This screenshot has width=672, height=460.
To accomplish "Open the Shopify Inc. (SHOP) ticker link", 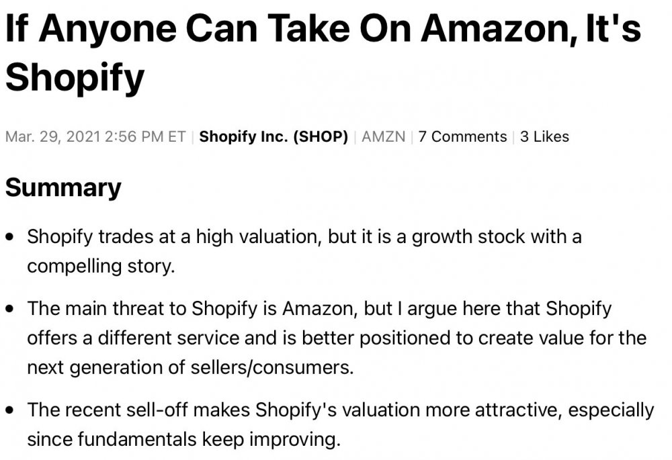I will click(x=274, y=137).
